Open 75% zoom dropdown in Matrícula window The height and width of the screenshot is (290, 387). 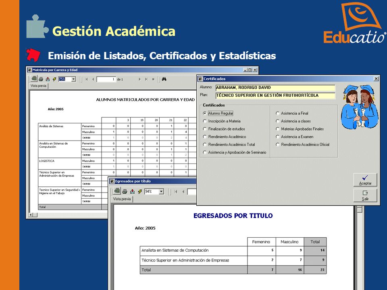73,79
